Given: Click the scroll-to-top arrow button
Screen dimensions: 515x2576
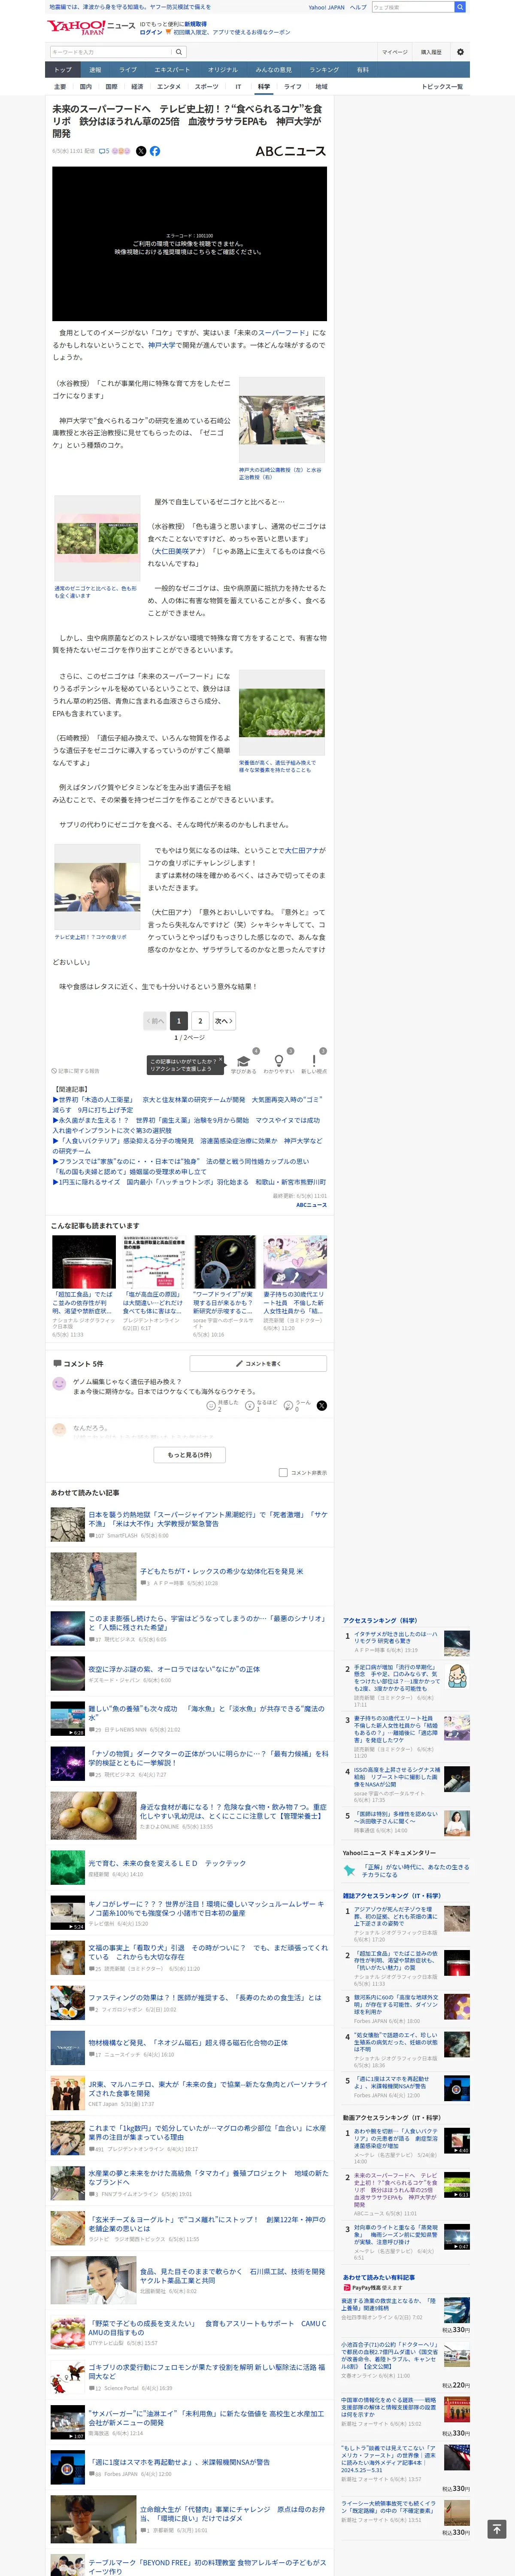Looking at the screenshot, I should point(497,2529).
